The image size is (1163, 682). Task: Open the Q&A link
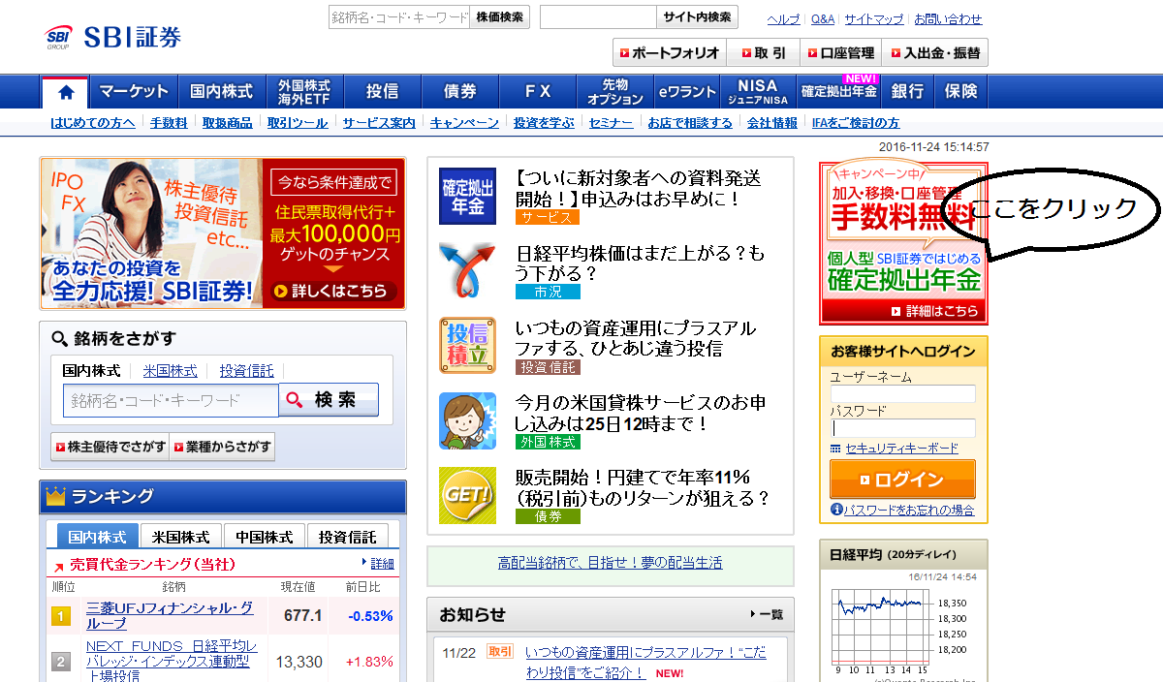pos(823,19)
